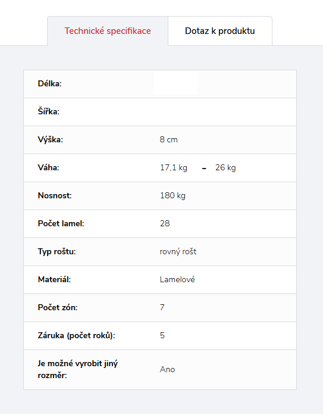This screenshot has height=415, width=323.
Task: Click the rovný rošt value
Action: pyautogui.click(x=178, y=251)
